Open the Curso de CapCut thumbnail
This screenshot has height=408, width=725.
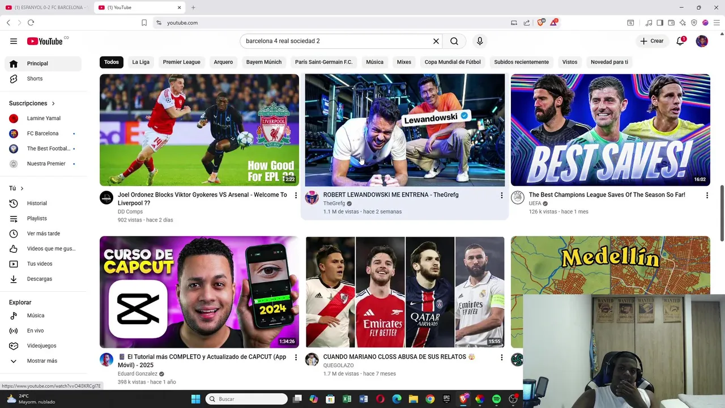coord(199,292)
